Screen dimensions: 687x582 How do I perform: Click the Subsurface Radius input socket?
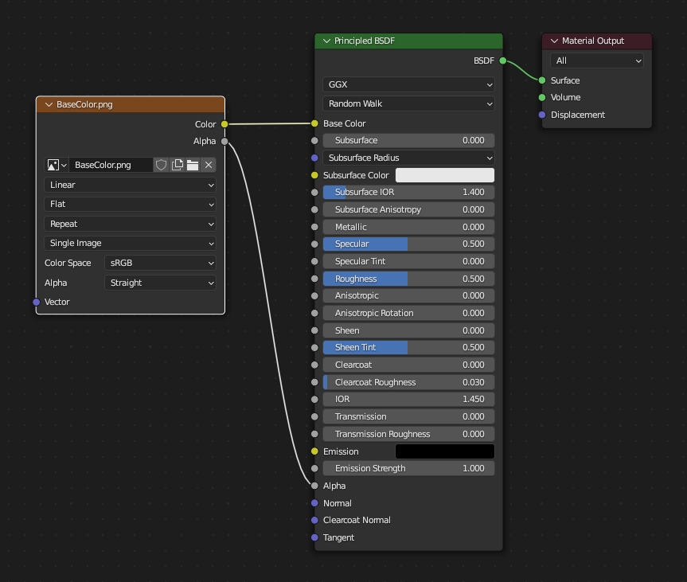pyautogui.click(x=314, y=158)
